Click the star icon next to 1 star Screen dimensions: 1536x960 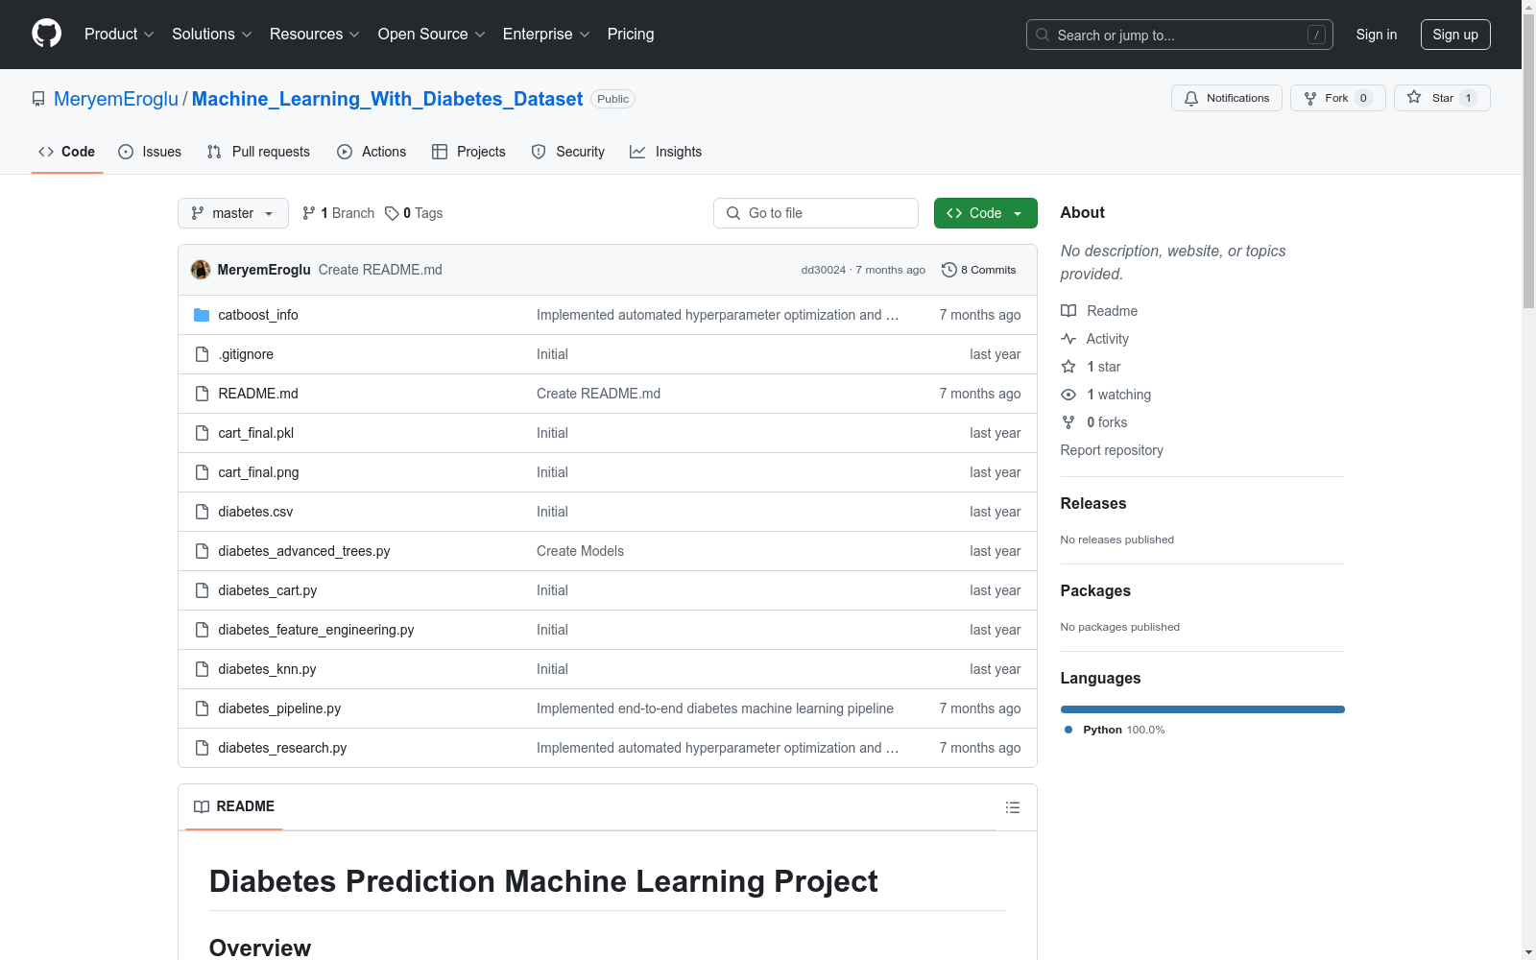point(1068,367)
